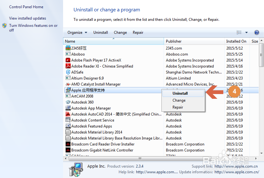Image resolution: width=264 pixels, height=178 pixels.
Task: Select the 2015/5/25 install date cell
Action: coord(235,54)
